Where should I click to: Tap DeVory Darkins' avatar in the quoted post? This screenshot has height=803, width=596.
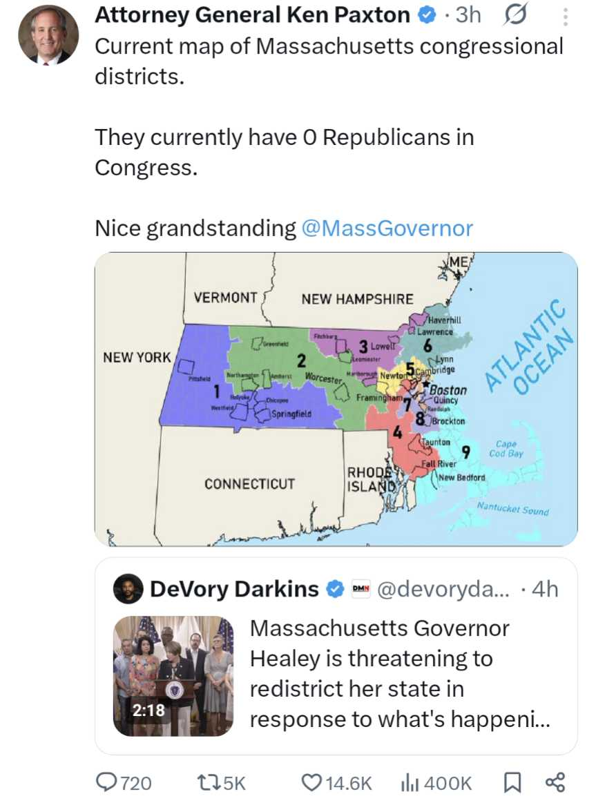pyautogui.click(x=128, y=588)
